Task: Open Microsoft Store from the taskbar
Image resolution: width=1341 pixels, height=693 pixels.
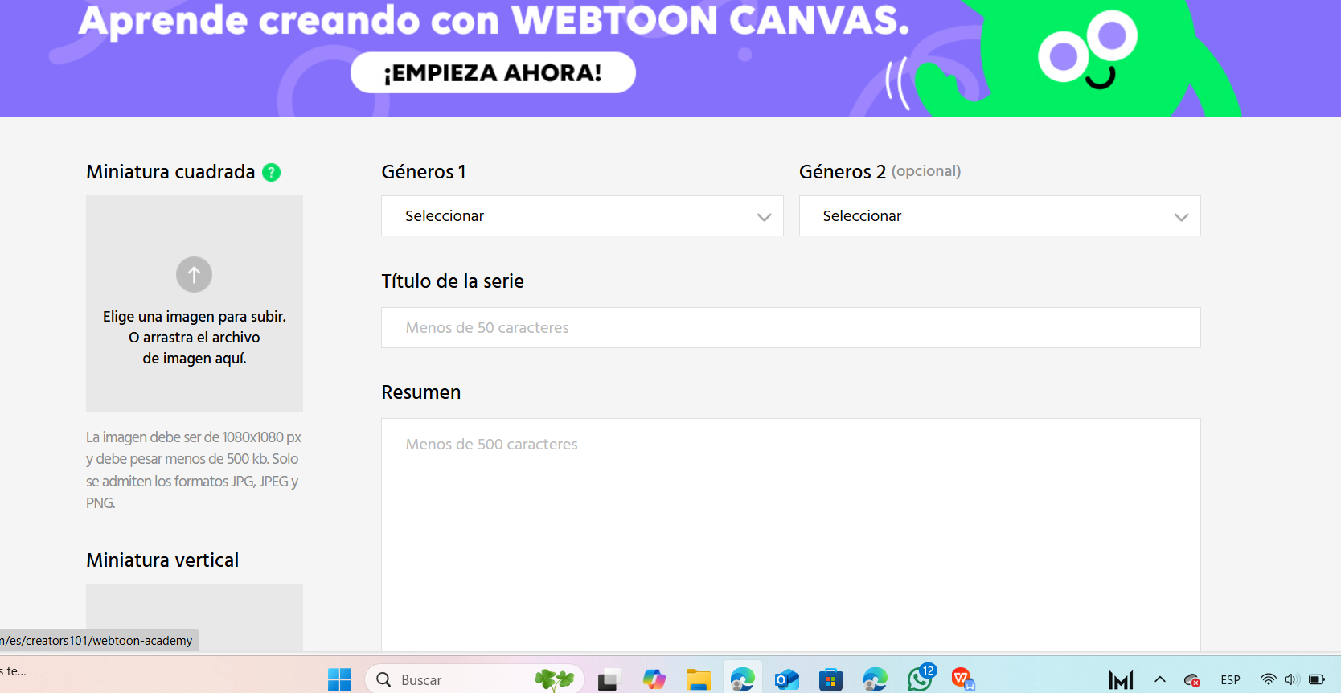Action: [x=830, y=679]
